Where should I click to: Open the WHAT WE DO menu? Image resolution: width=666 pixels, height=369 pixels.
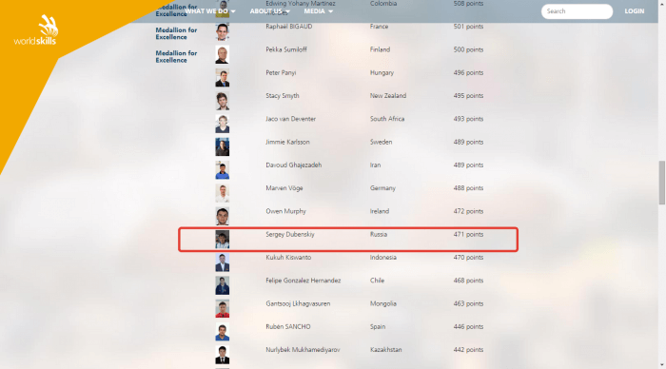[x=210, y=11]
